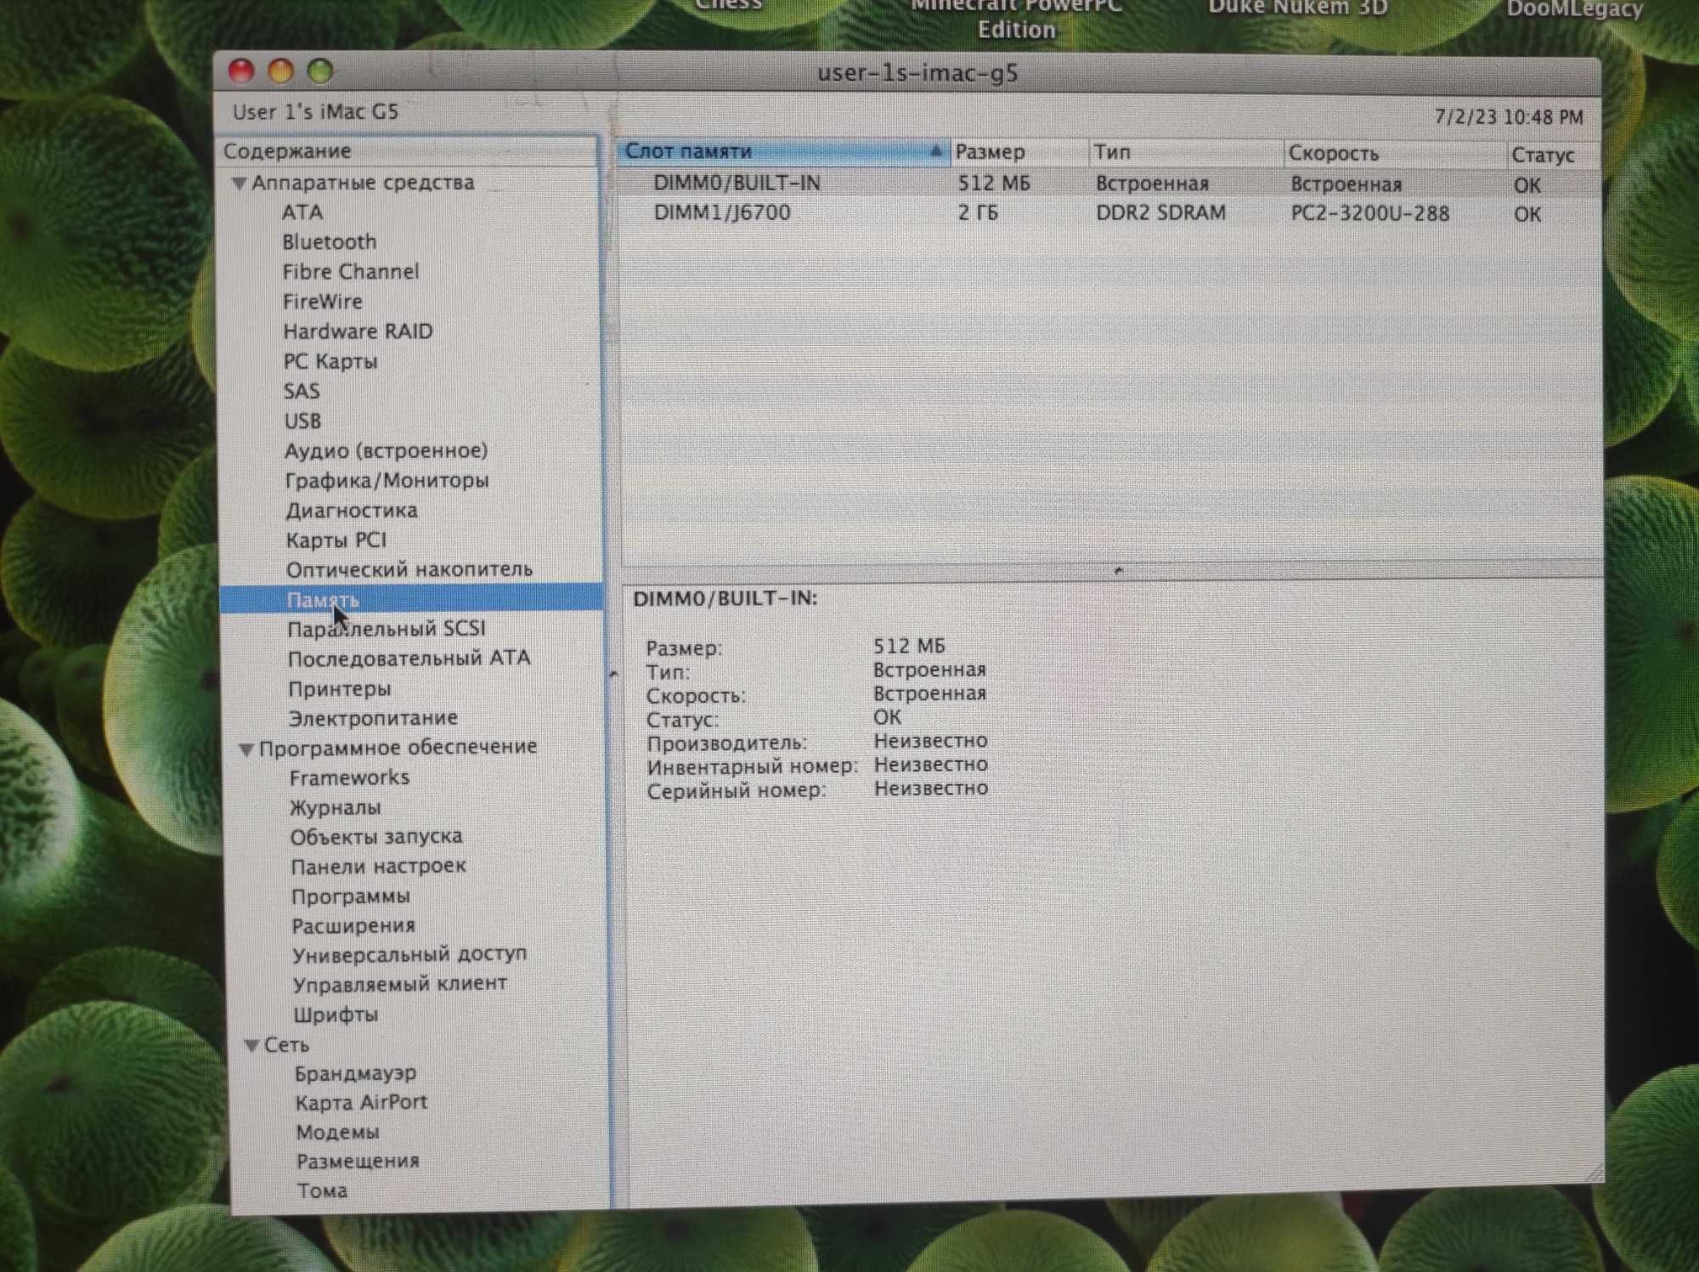The width and height of the screenshot is (1699, 1272).
Task: Select Frameworks under software
Action: [x=349, y=777]
